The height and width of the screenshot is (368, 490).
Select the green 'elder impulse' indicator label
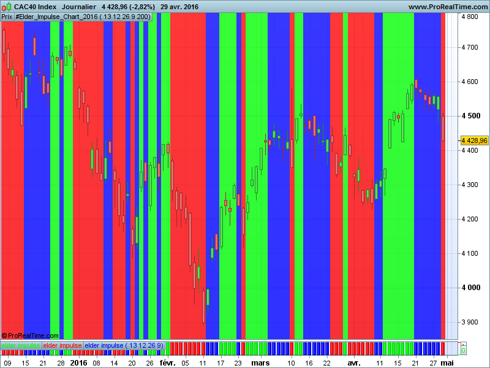point(20,345)
